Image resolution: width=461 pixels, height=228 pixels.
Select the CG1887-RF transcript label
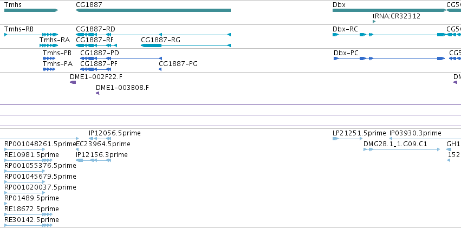(x=95, y=40)
